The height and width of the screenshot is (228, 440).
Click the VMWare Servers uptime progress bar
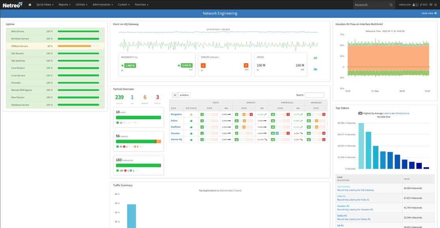coord(78,46)
